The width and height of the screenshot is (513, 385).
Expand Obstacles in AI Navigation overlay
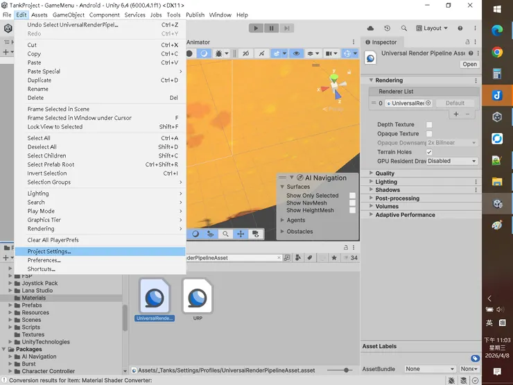pyautogui.click(x=282, y=232)
